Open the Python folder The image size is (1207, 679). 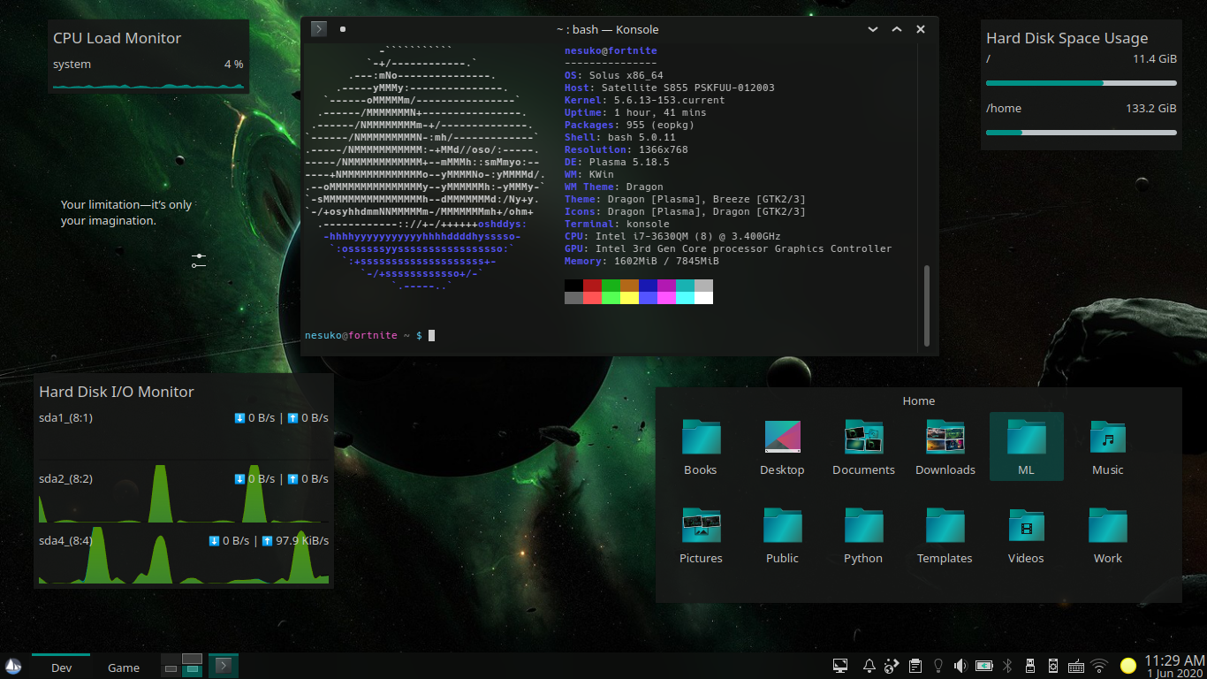863,536
